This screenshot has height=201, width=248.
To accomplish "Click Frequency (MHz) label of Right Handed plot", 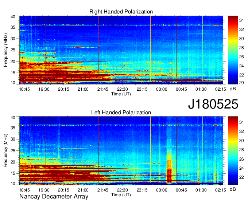I will point(5,50).
